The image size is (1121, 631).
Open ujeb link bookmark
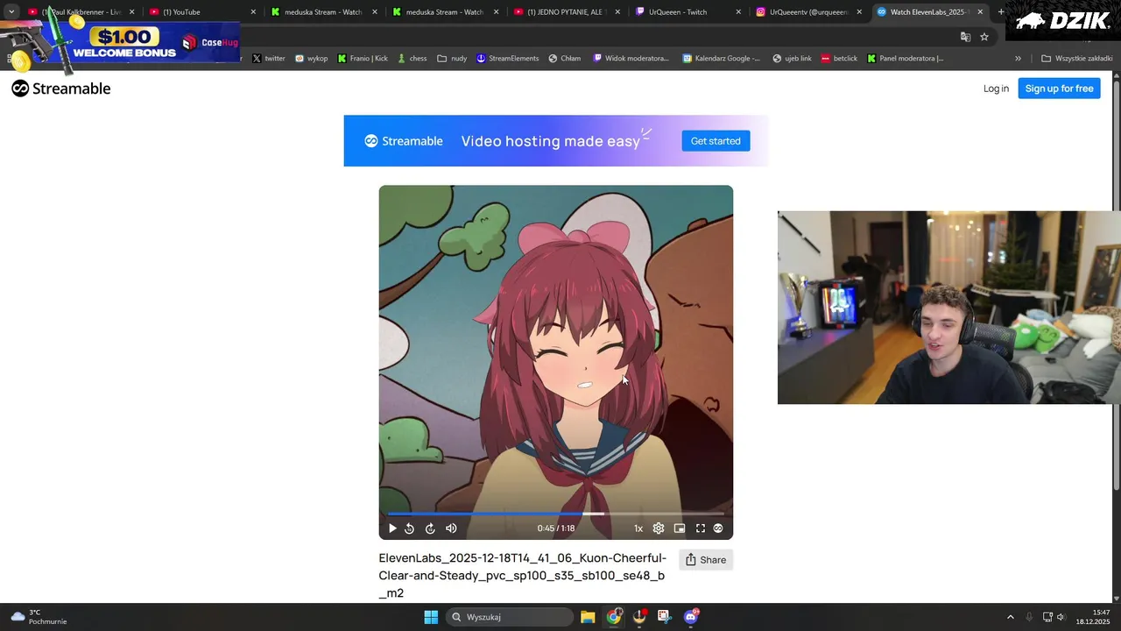tap(793, 59)
